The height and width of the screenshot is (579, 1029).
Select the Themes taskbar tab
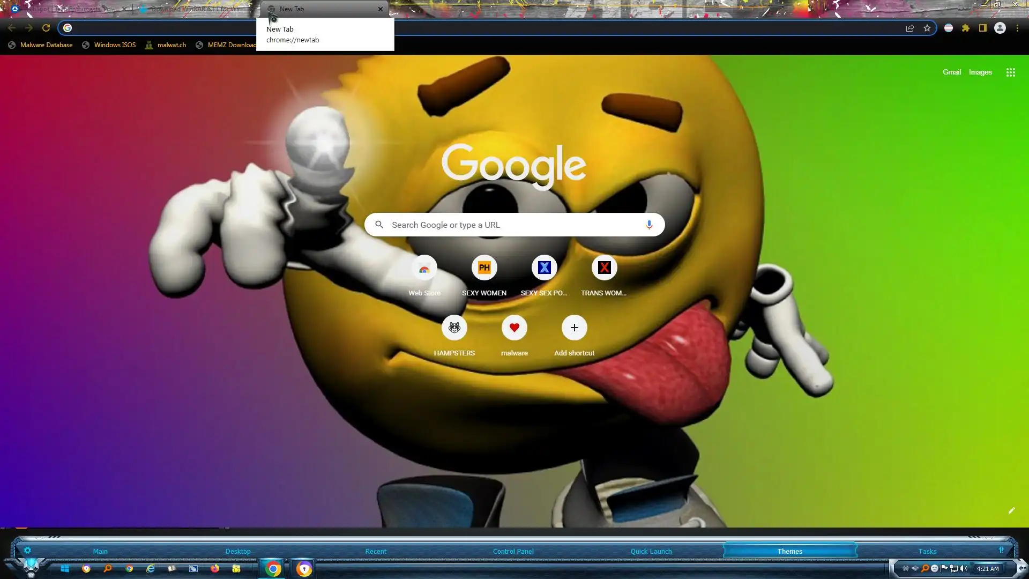[789, 551]
